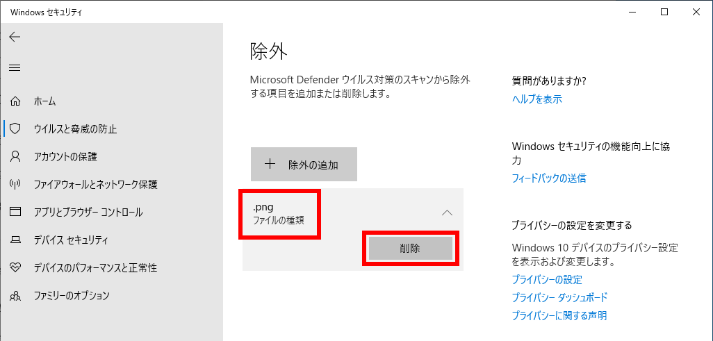
Task: Click the shield icon for virus protection
Action: [15, 129]
